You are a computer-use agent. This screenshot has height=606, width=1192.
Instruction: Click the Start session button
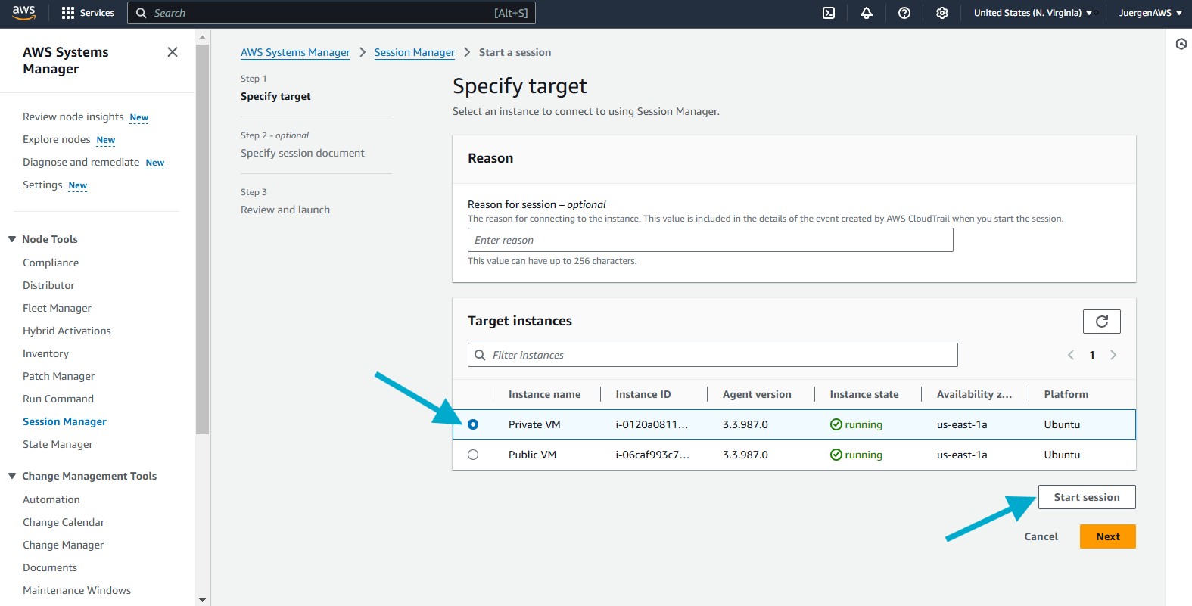click(1086, 497)
